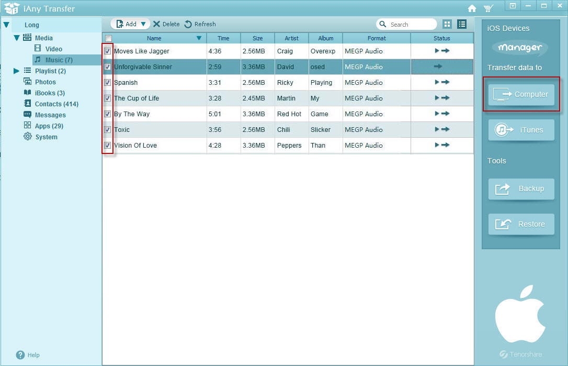Transfer data to iTunes
The width and height of the screenshot is (568, 366).
521,130
